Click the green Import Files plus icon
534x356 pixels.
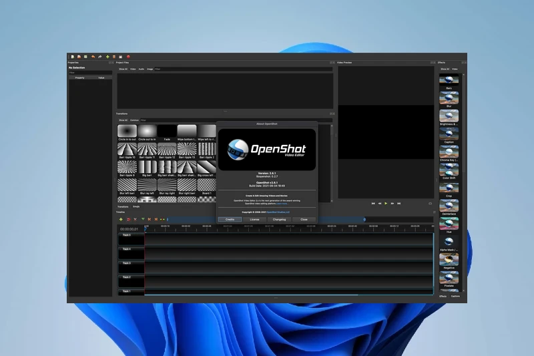pyautogui.click(x=107, y=57)
